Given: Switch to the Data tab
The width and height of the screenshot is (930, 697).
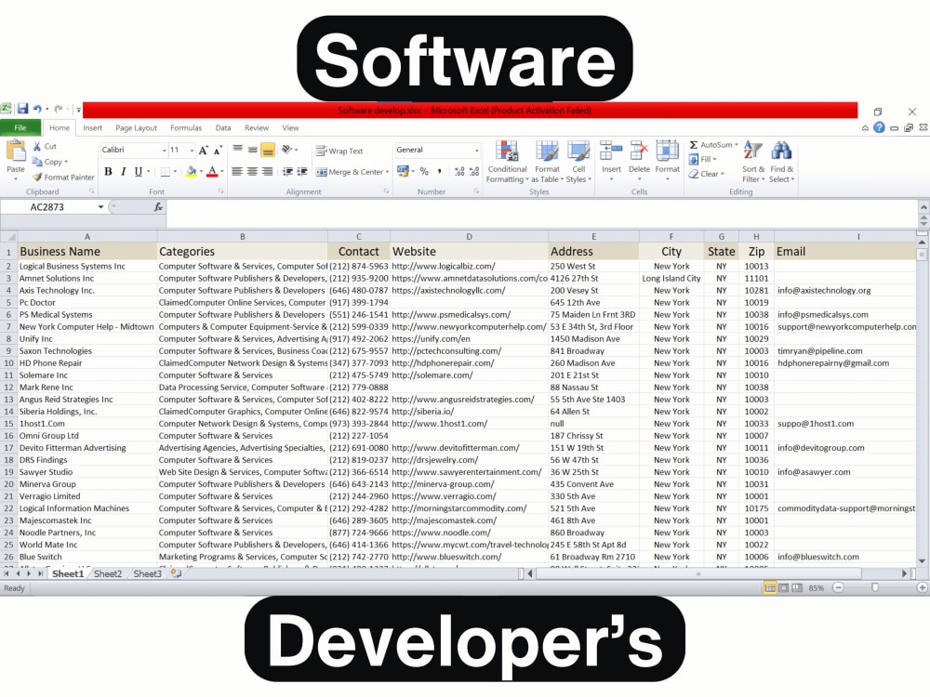Looking at the screenshot, I should tap(223, 127).
